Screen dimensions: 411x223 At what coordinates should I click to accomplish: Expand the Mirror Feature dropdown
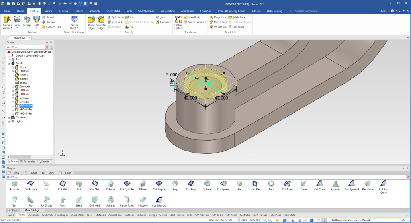point(206,22)
